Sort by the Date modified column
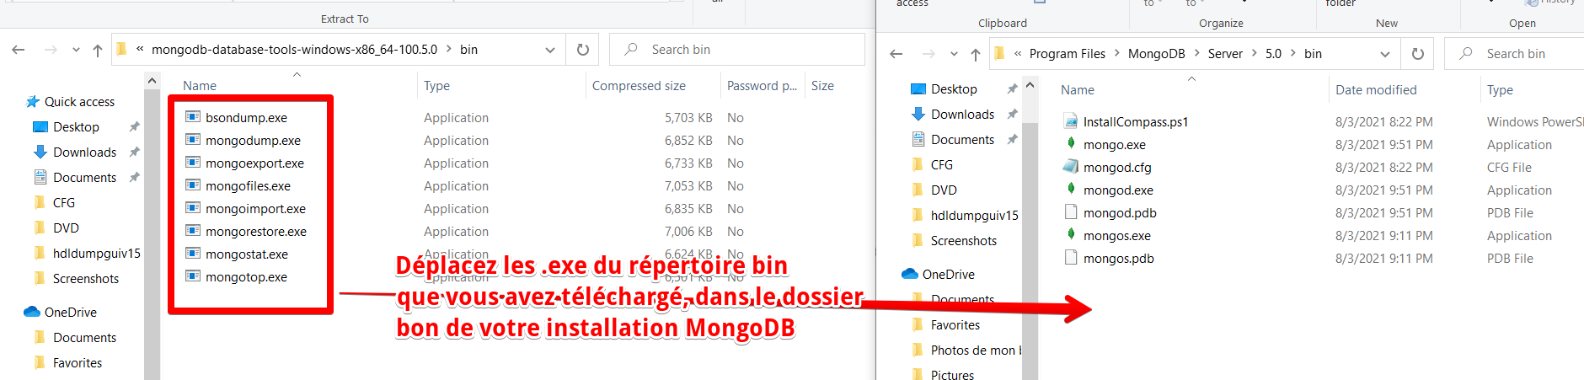 click(x=1376, y=90)
